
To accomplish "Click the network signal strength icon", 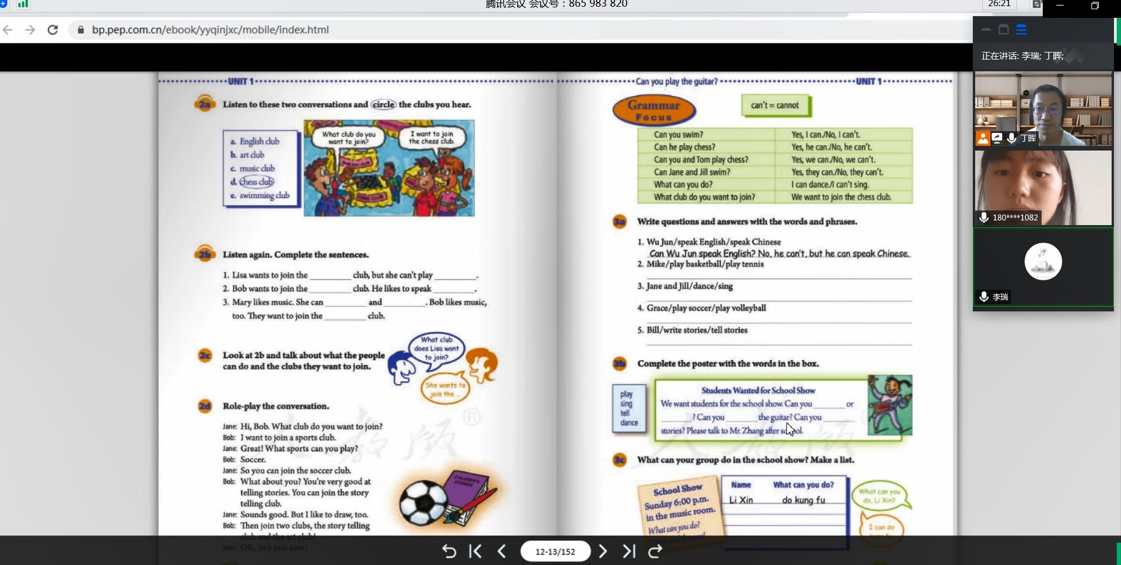I will 23,4.
